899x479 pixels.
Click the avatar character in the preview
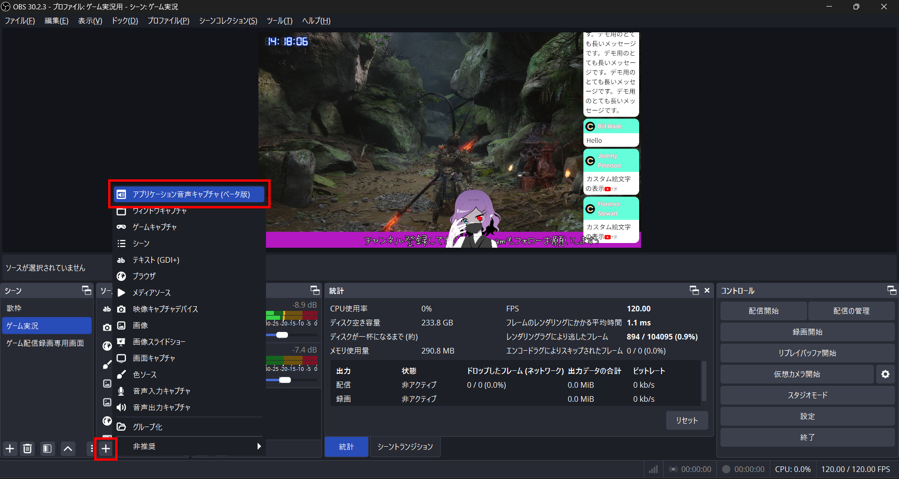pyautogui.click(x=474, y=219)
